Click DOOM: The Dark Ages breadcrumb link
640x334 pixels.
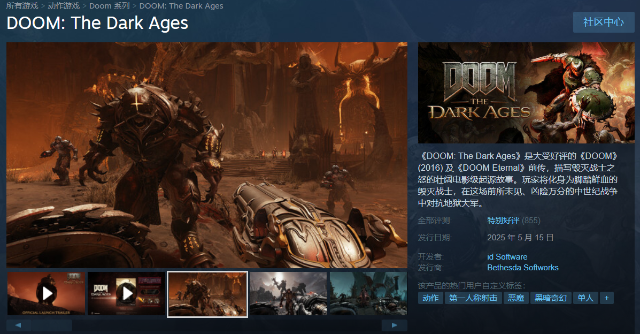181,6
